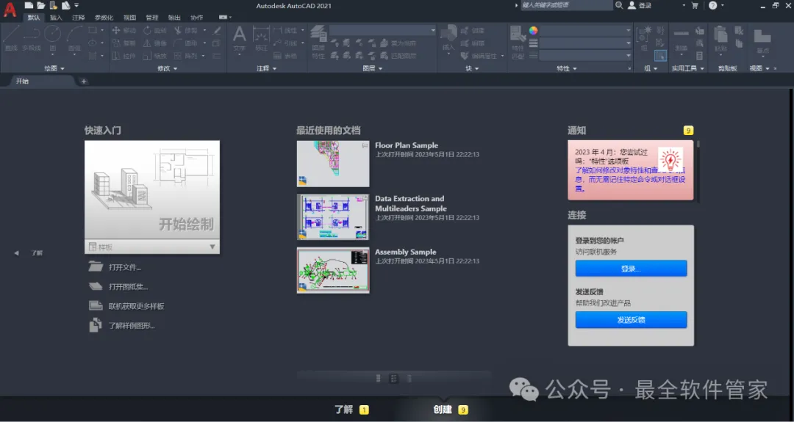794x422 pixels.
Task: Click the shopping cart icon in title bar
Action: tap(695, 6)
